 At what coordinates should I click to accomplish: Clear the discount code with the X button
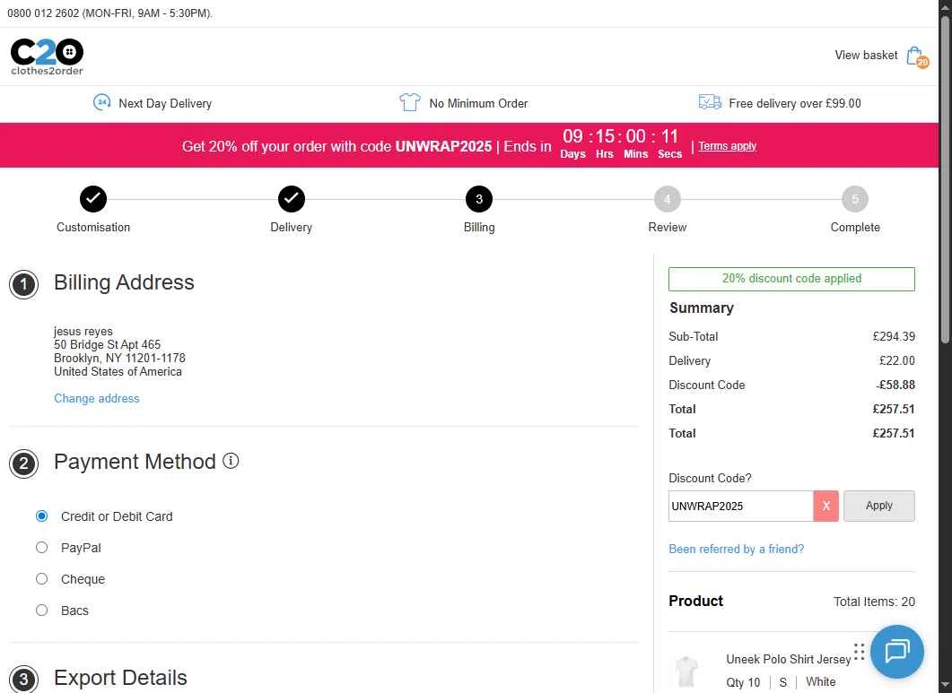(825, 506)
